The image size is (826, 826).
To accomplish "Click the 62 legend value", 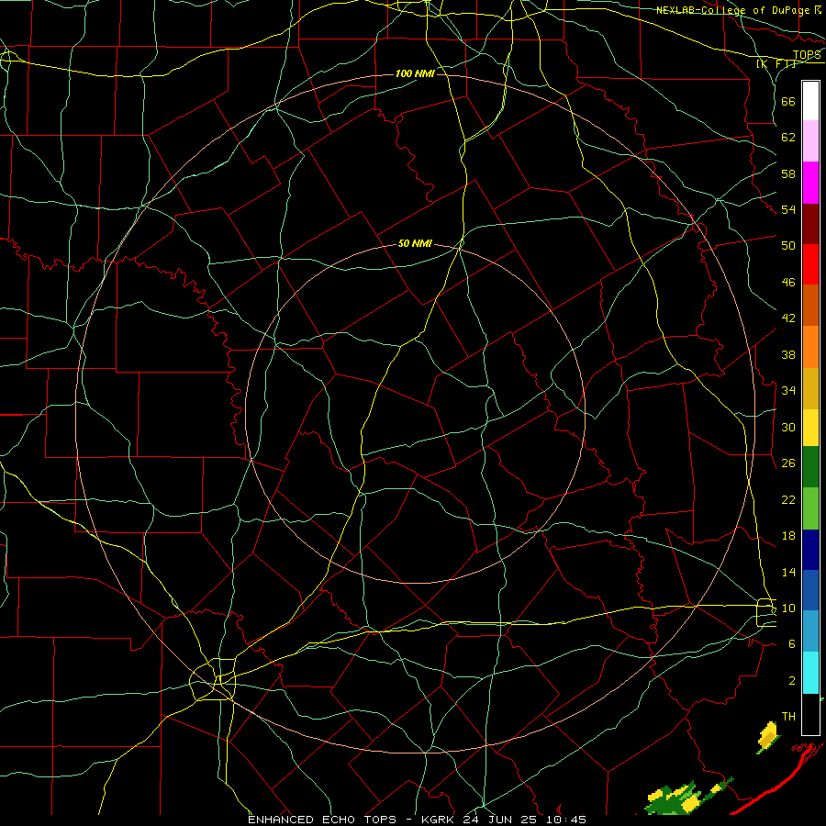I will click(x=788, y=138).
